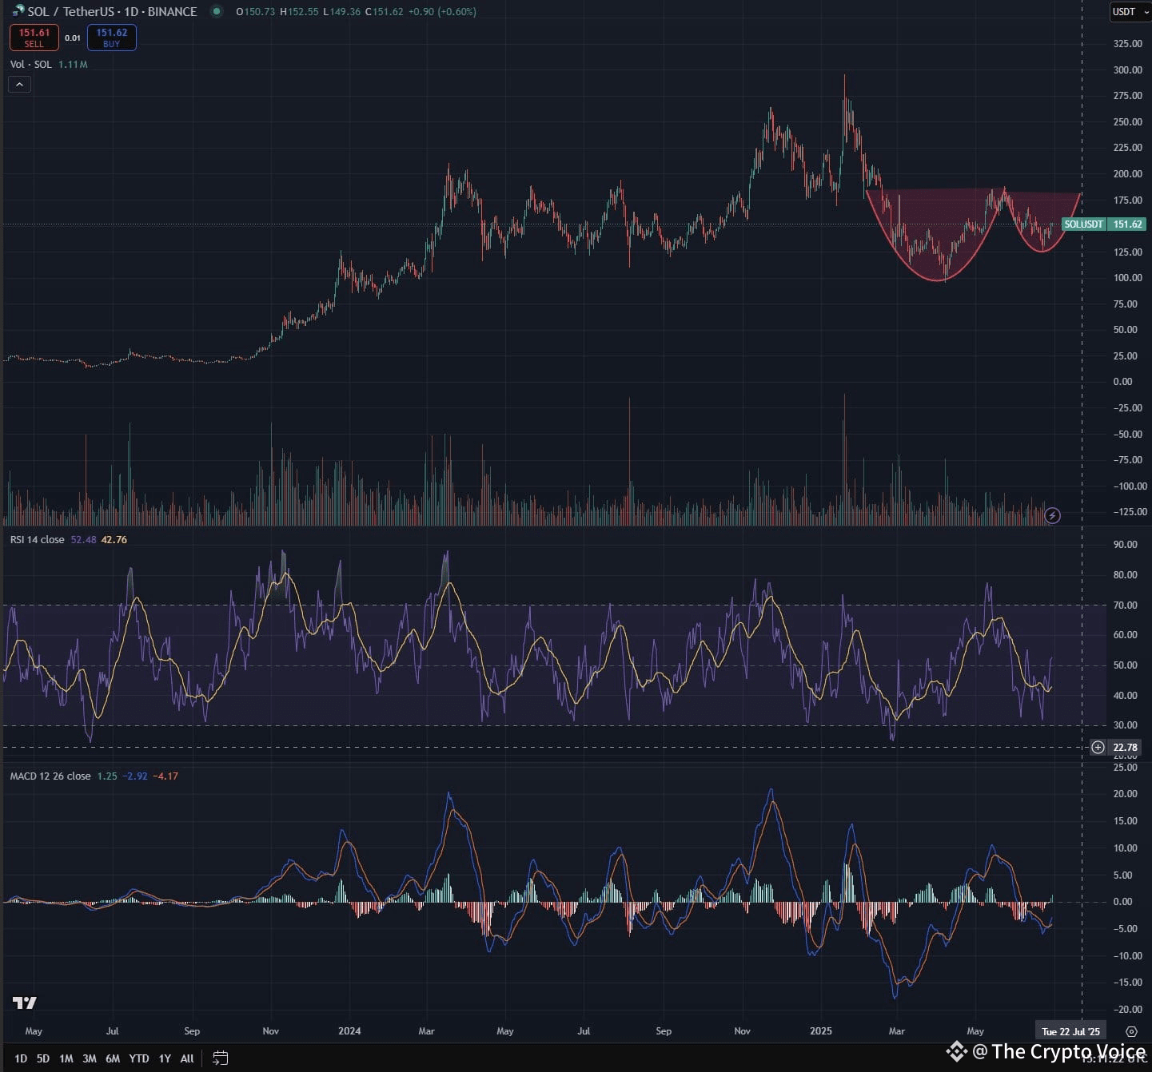1152x1072 pixels.
Task: Open the USDT currency dropdown
Action: (1129, 11)
